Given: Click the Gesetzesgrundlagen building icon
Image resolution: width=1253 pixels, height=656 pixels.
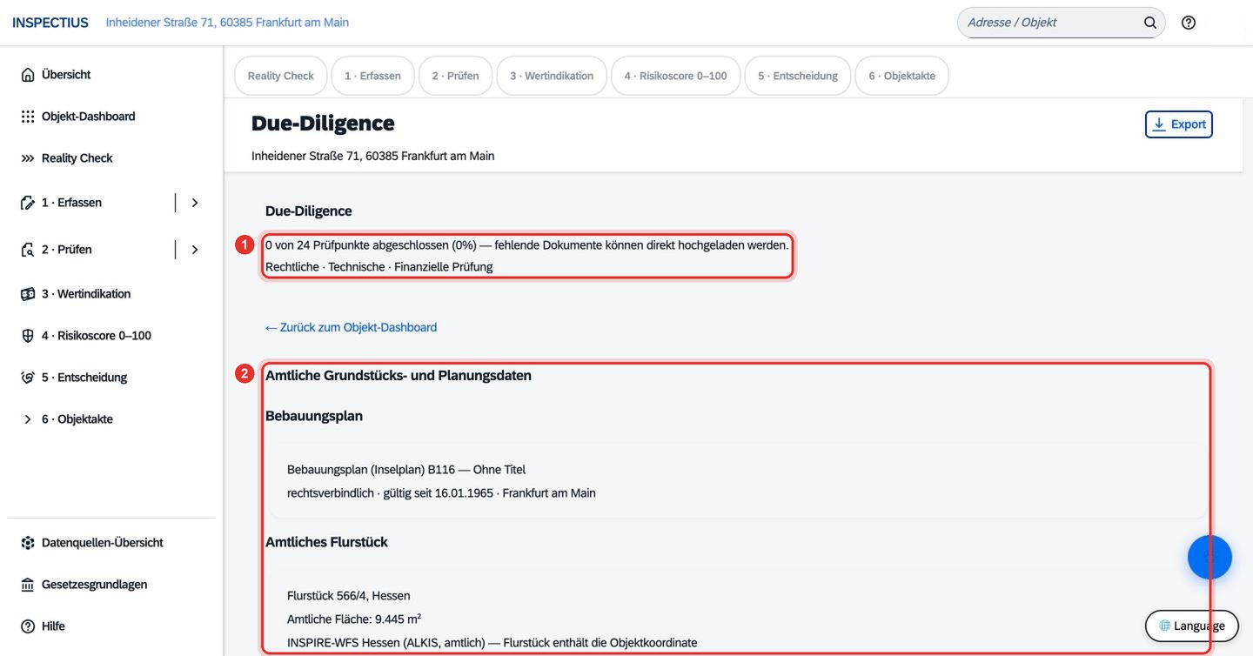Looking at the screenshot, I should pos(28,585).
